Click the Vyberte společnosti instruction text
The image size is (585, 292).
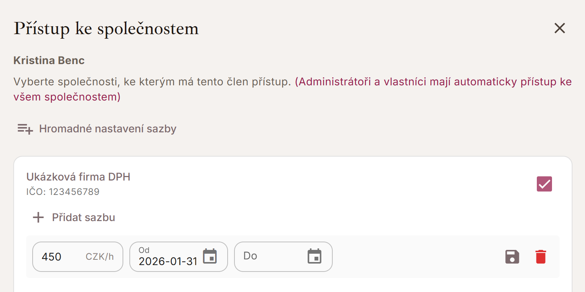point(152,82)
